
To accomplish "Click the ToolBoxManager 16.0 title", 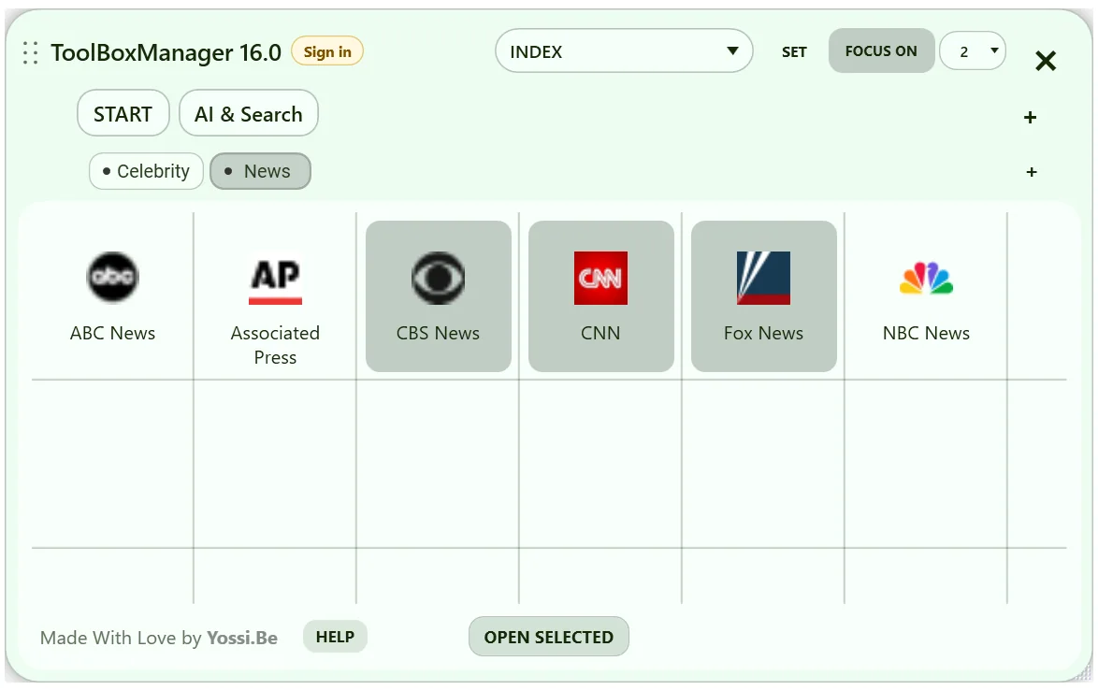I will tap(166, 52).
